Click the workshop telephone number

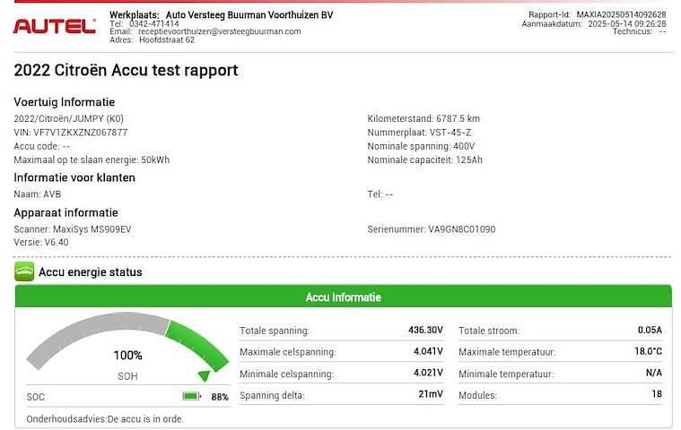click(x=157, y=23)
